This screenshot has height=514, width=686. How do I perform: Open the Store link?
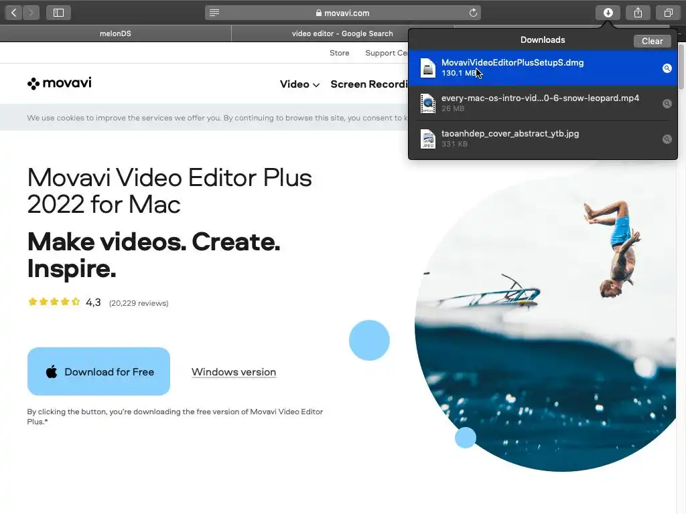click(340, 53)
